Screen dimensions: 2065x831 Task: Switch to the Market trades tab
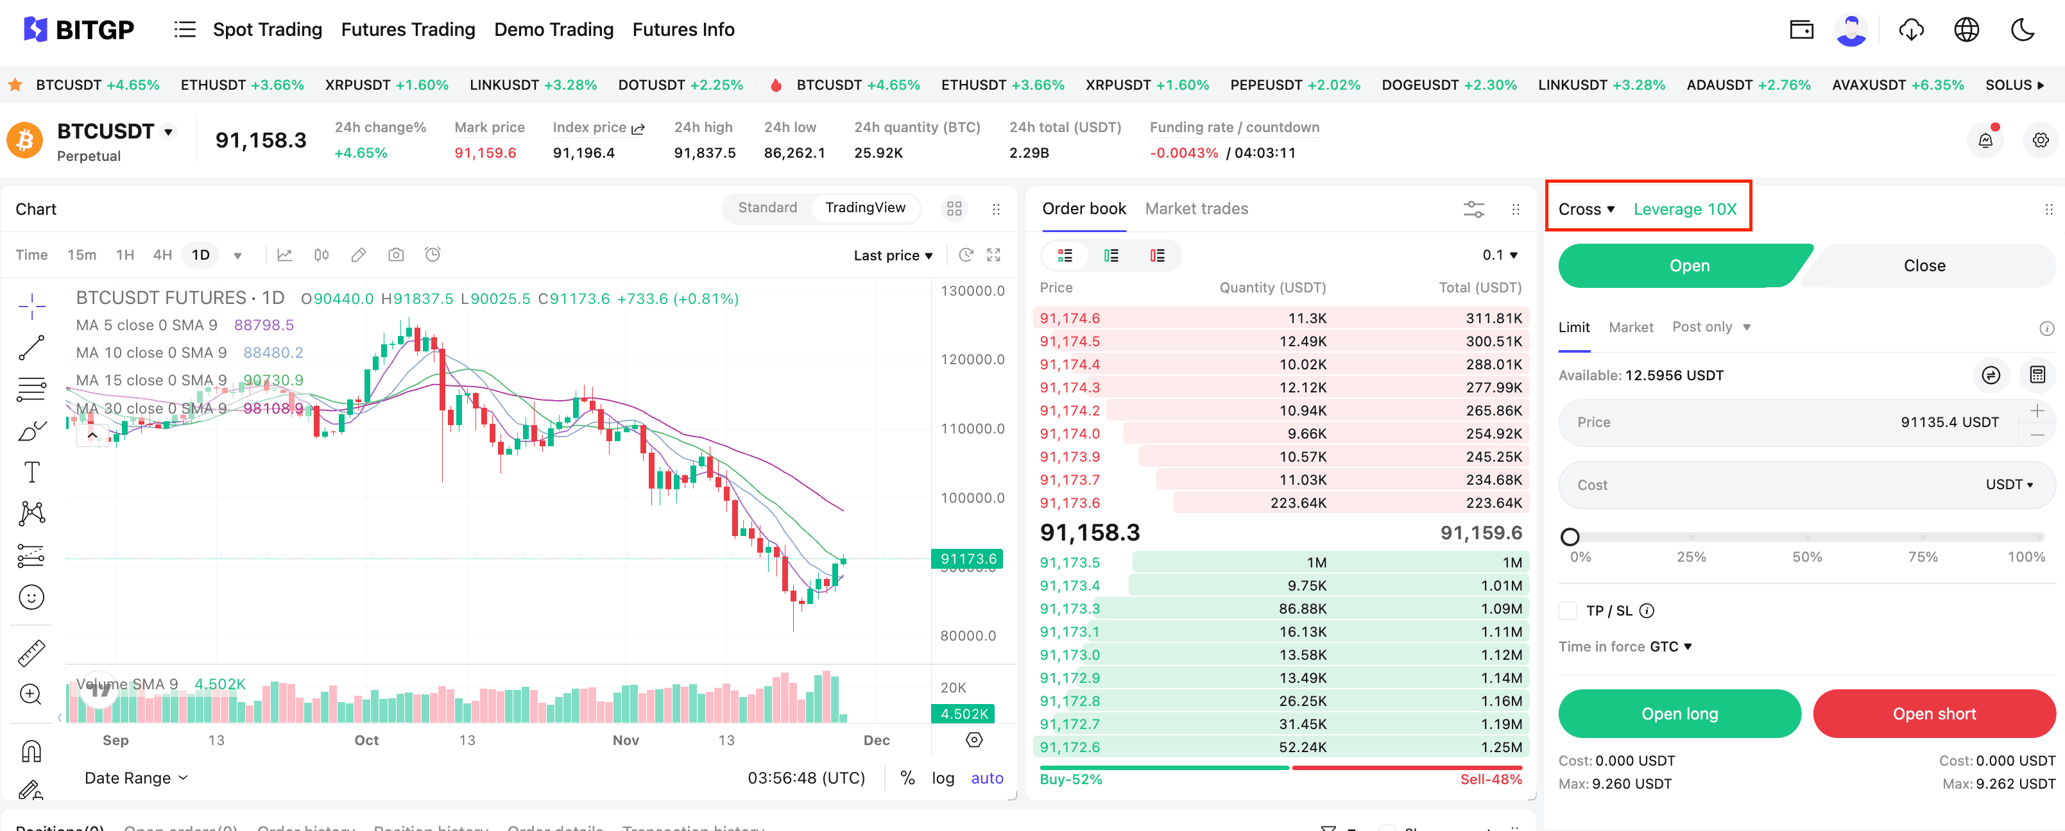pyautogui.click(x=1196, y=208)
